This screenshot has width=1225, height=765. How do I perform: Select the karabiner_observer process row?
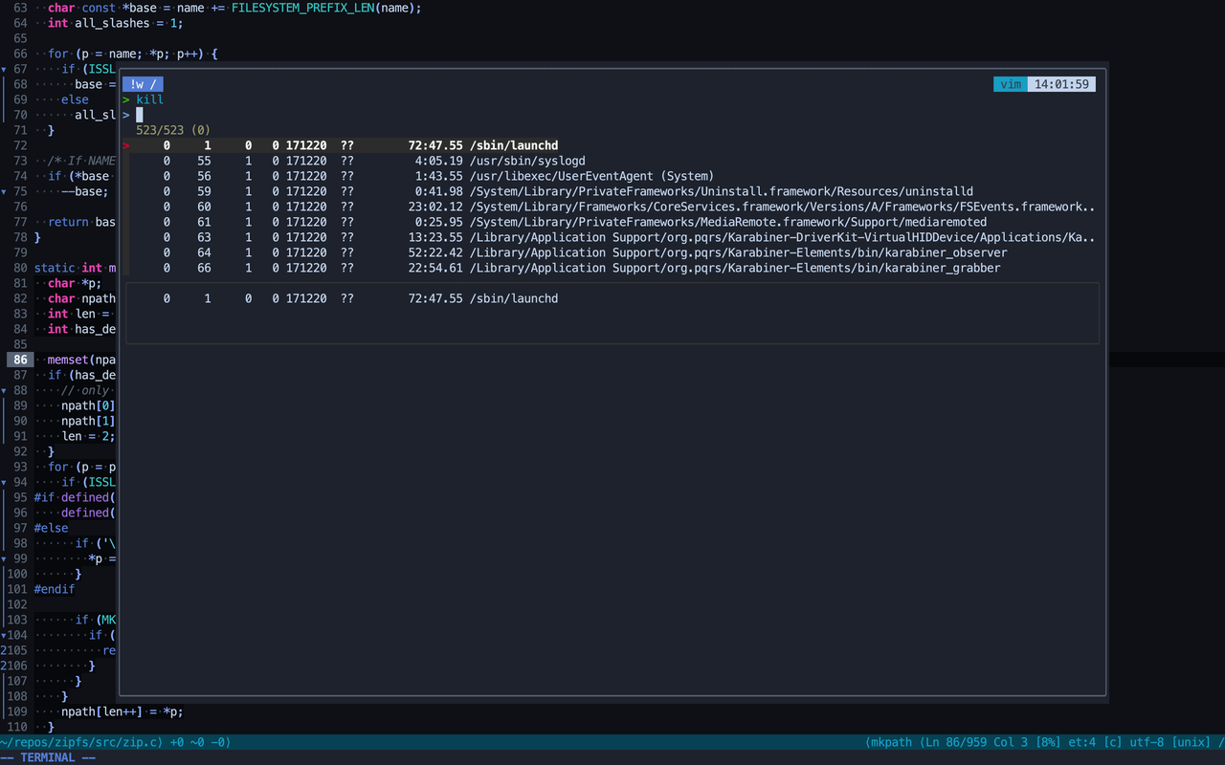coord(611,252)
